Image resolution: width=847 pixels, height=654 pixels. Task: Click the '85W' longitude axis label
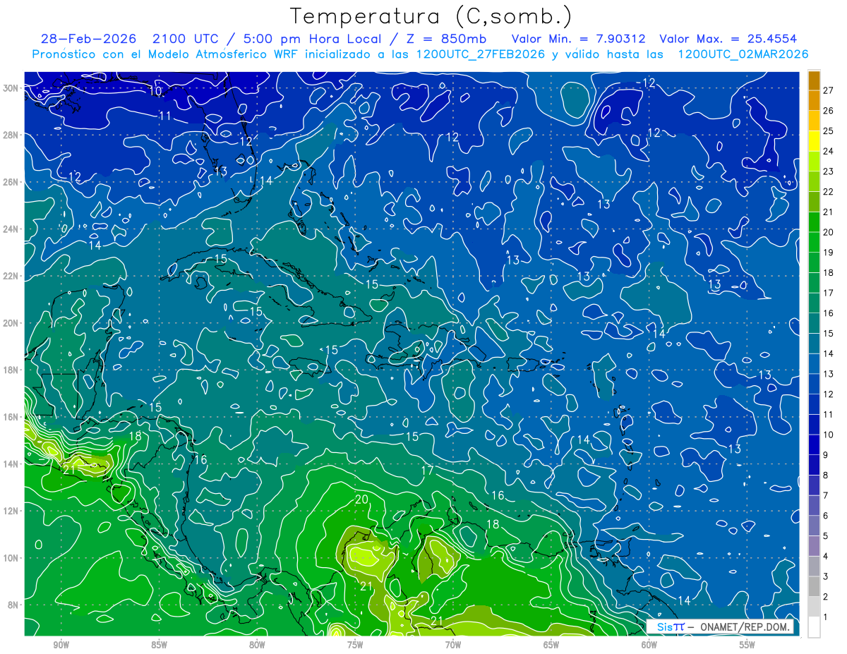coord(159,645)
